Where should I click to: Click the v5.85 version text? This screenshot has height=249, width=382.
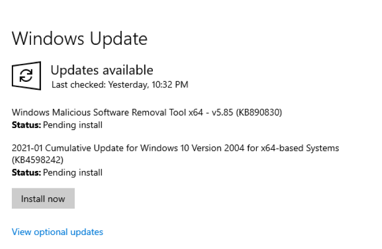(222, 113)
